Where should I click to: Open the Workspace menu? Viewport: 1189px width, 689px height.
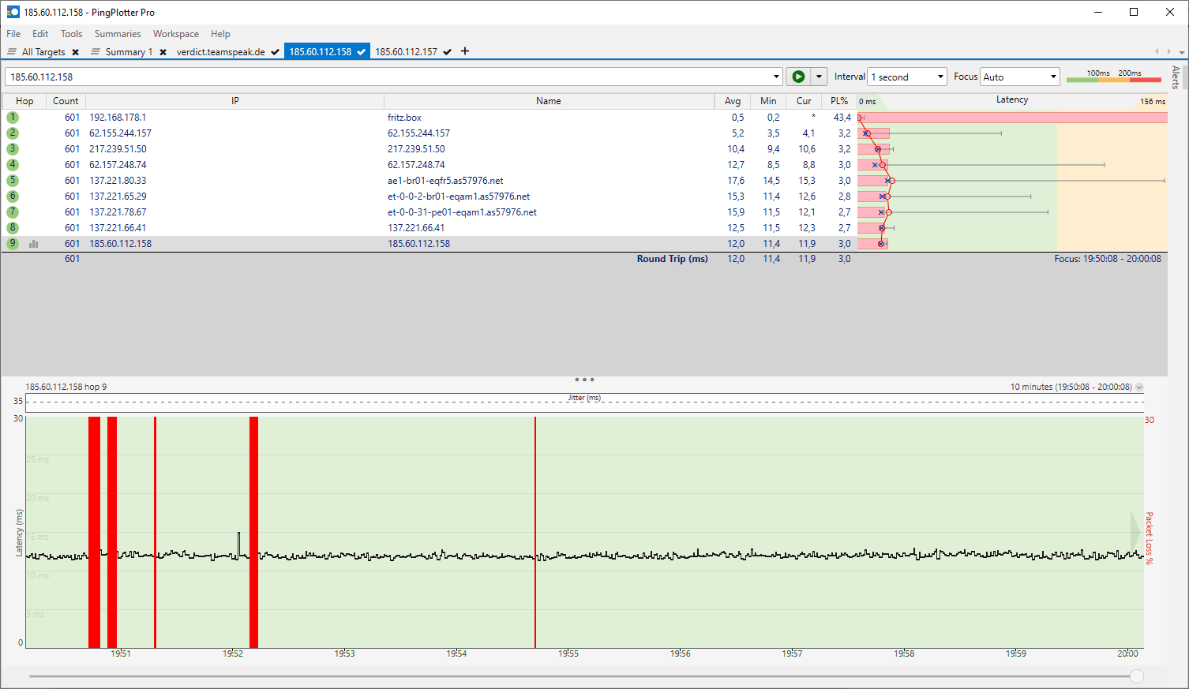pos(175,34)
